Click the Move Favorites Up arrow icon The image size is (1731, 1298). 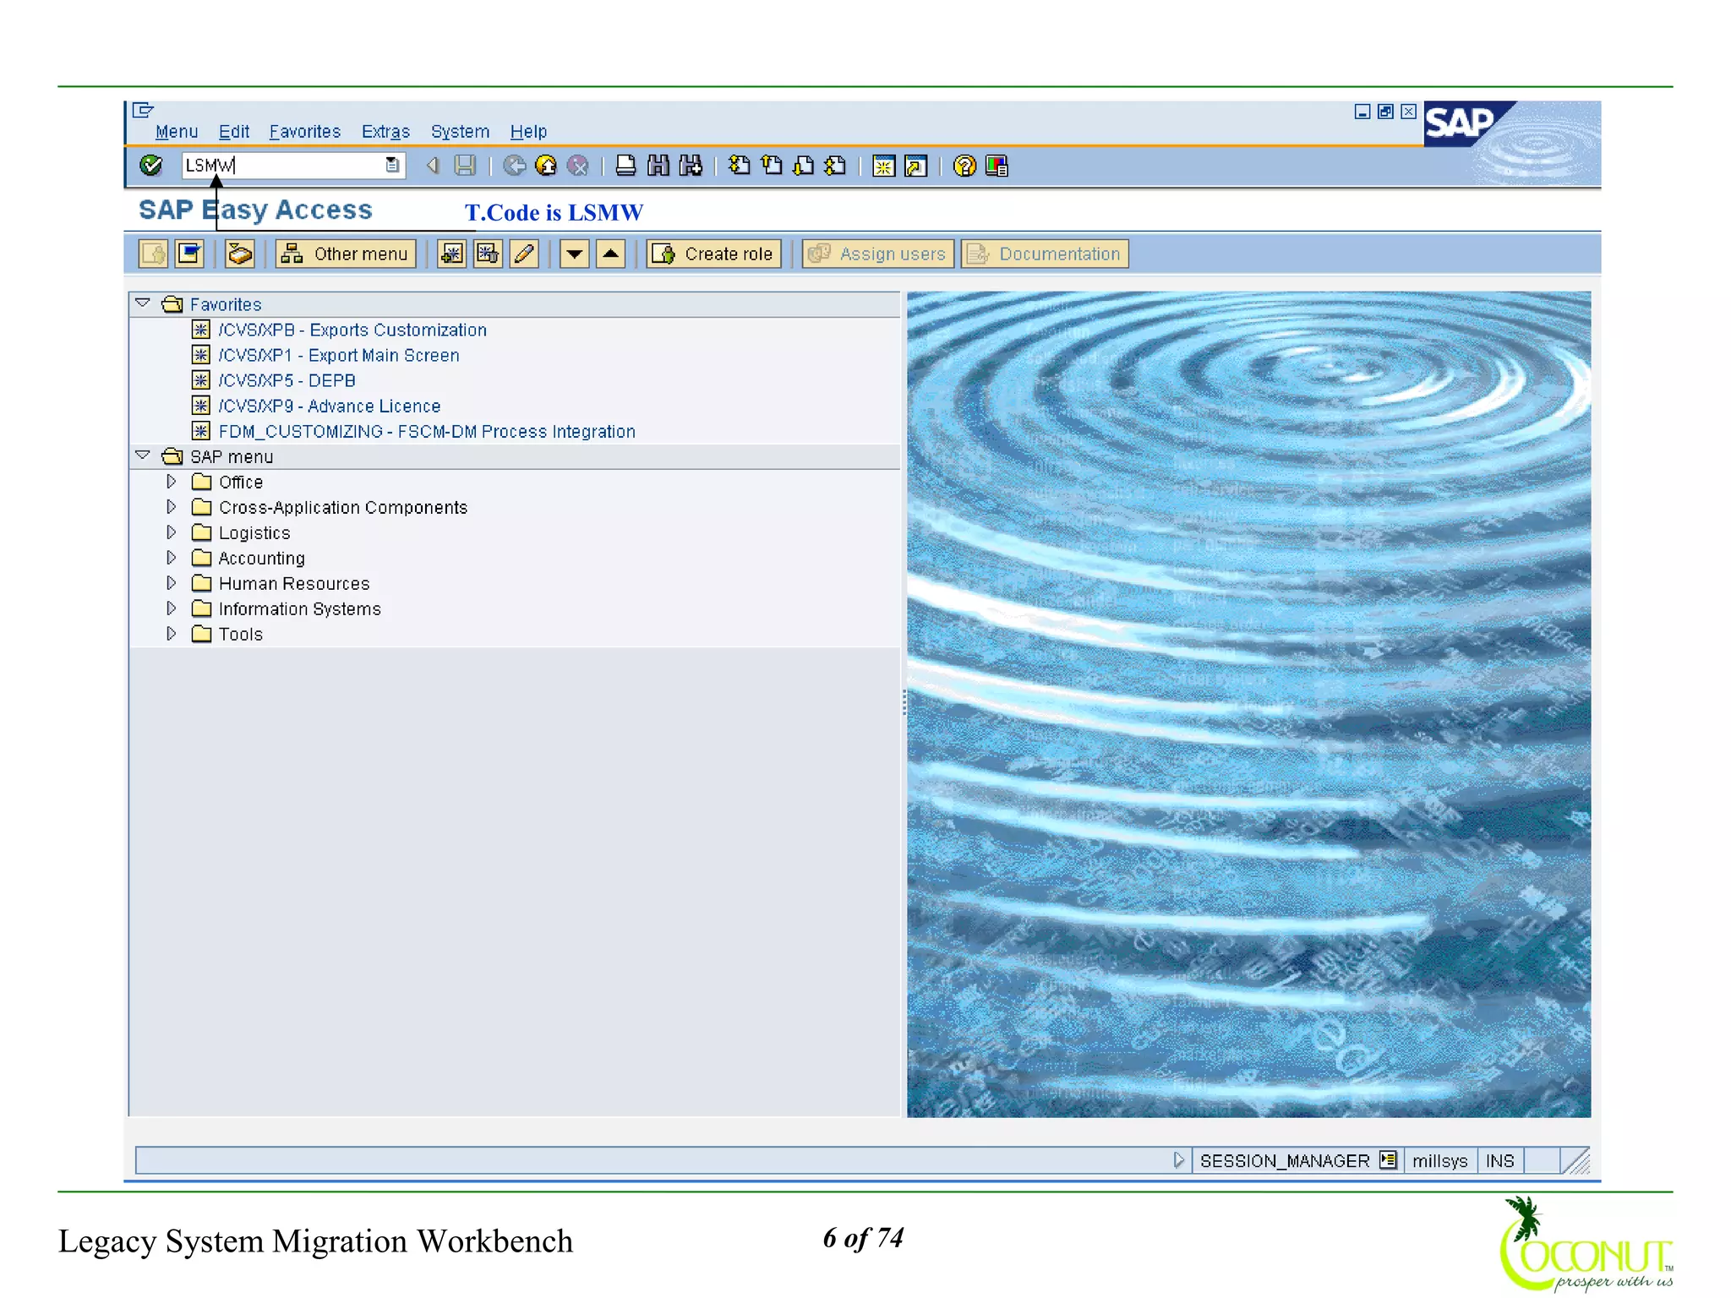click(610, 254)
